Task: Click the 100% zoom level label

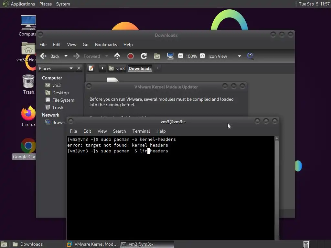Action: point(191,56)
